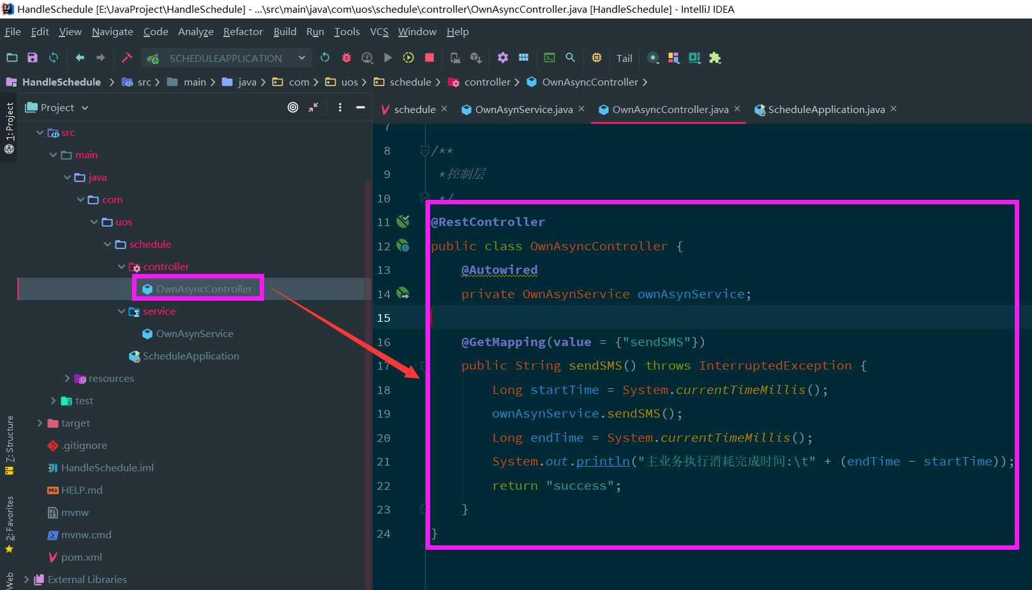Image resolution: width=1032 pixels, height=590 pixels.
Task: Open the Navigate menu
Action: 112,31
